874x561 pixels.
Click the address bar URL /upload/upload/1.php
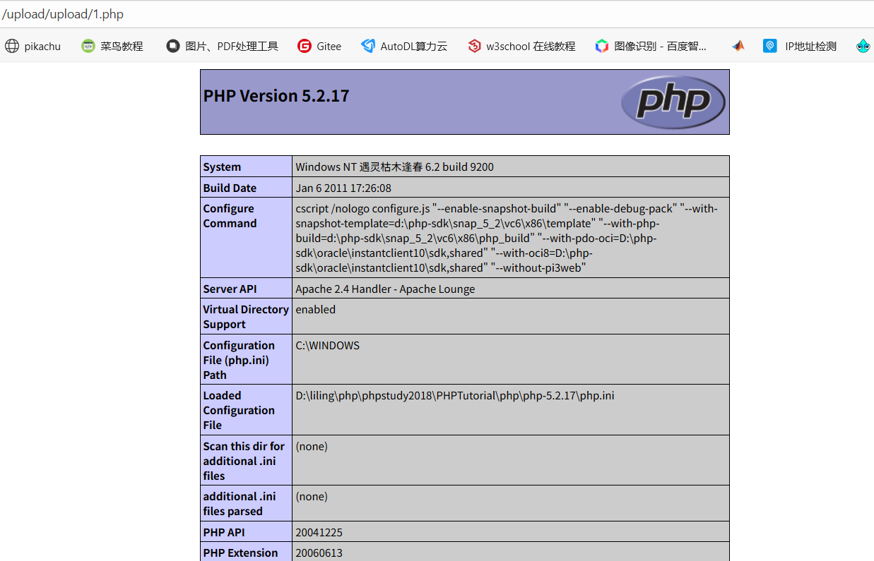63,14
